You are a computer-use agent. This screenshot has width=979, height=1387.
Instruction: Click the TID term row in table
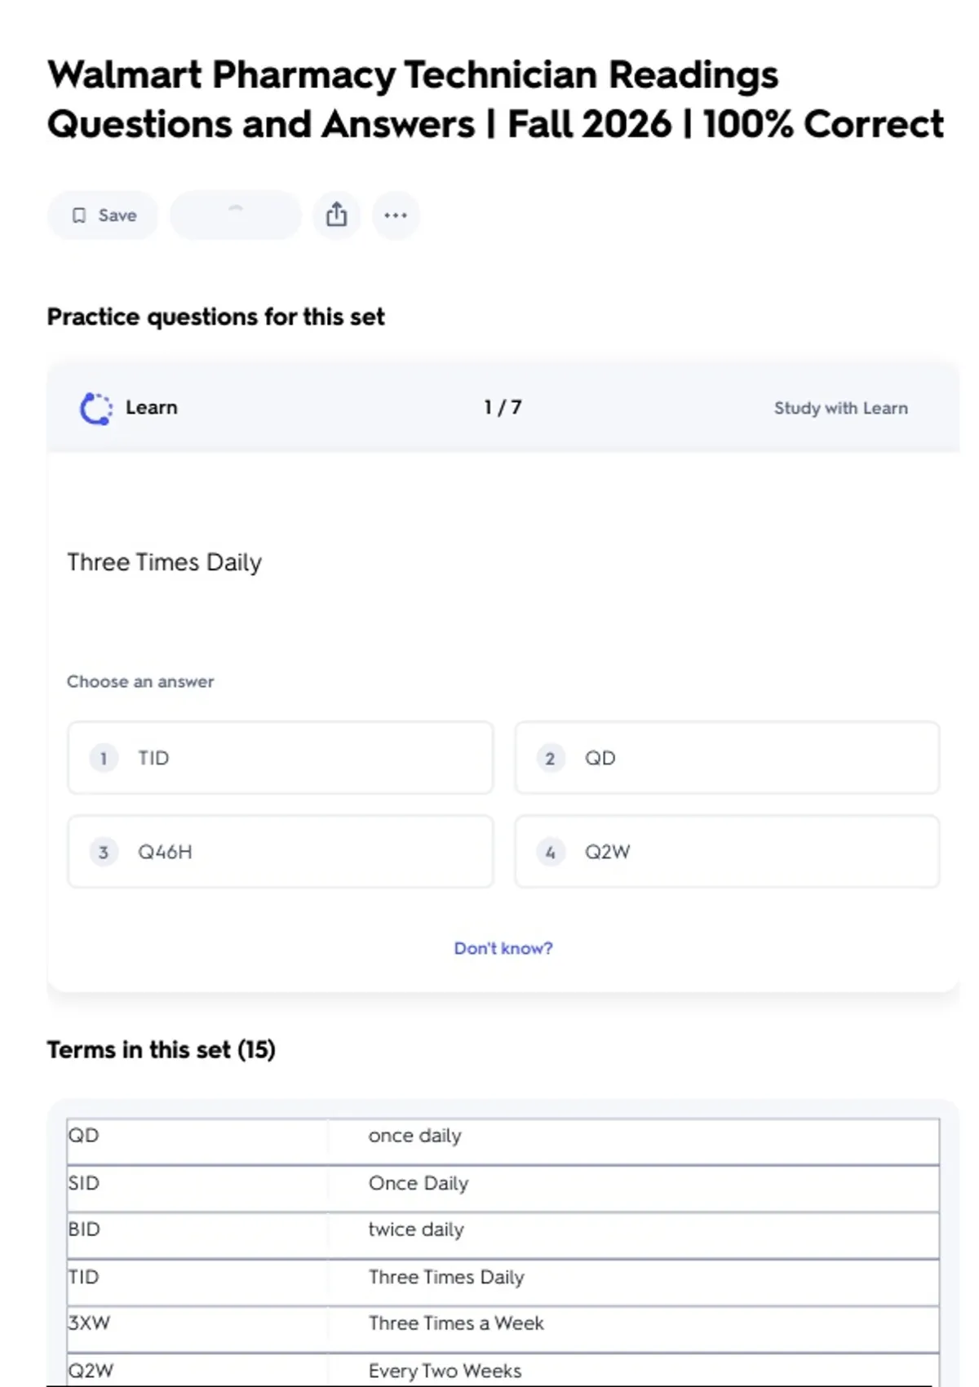503,1278
